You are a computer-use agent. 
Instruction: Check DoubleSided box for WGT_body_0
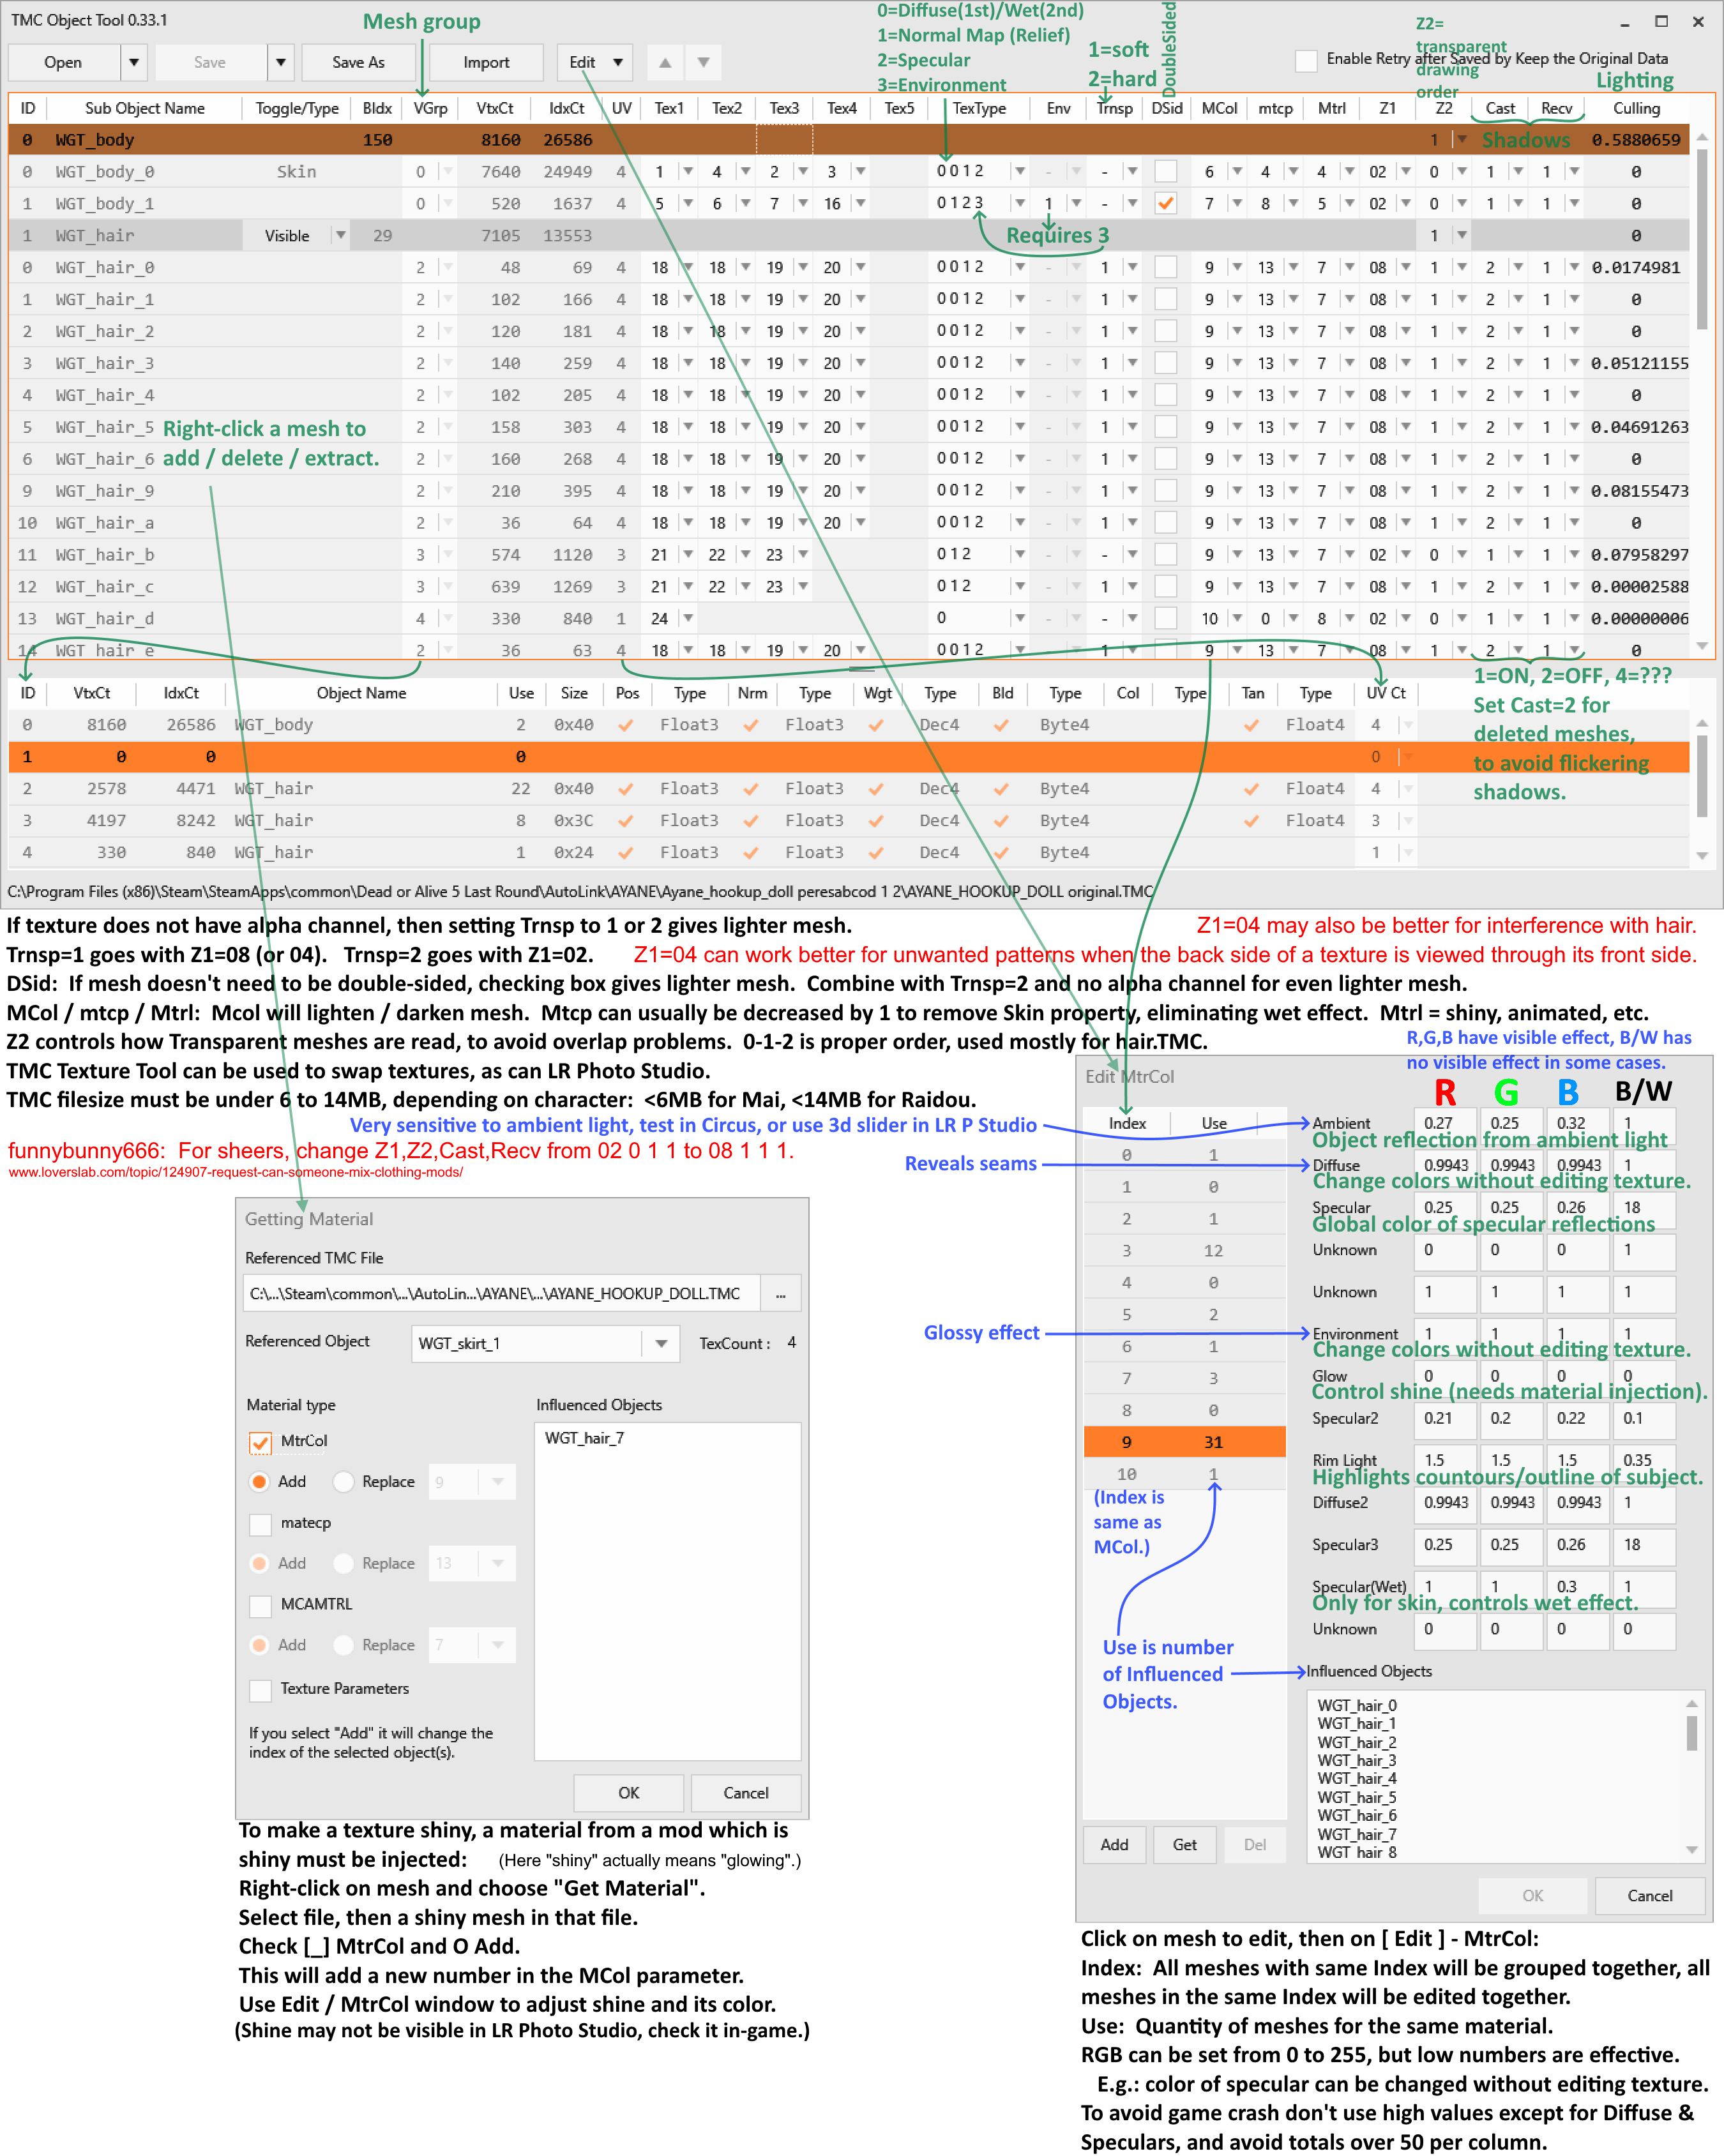click(x=1165, y=171)
